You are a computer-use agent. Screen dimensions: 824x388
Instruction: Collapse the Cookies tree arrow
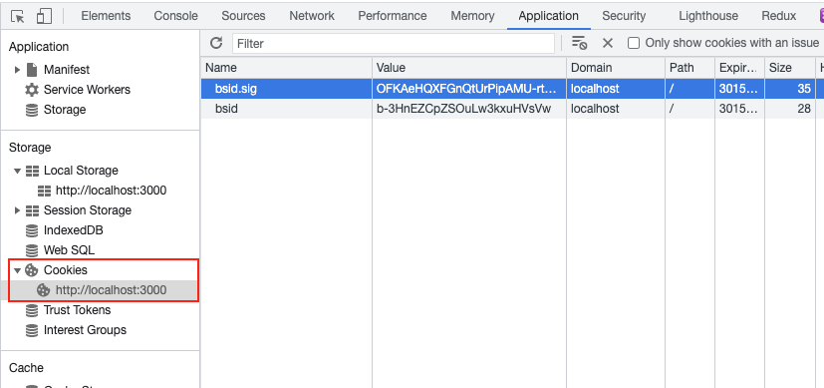17,270
